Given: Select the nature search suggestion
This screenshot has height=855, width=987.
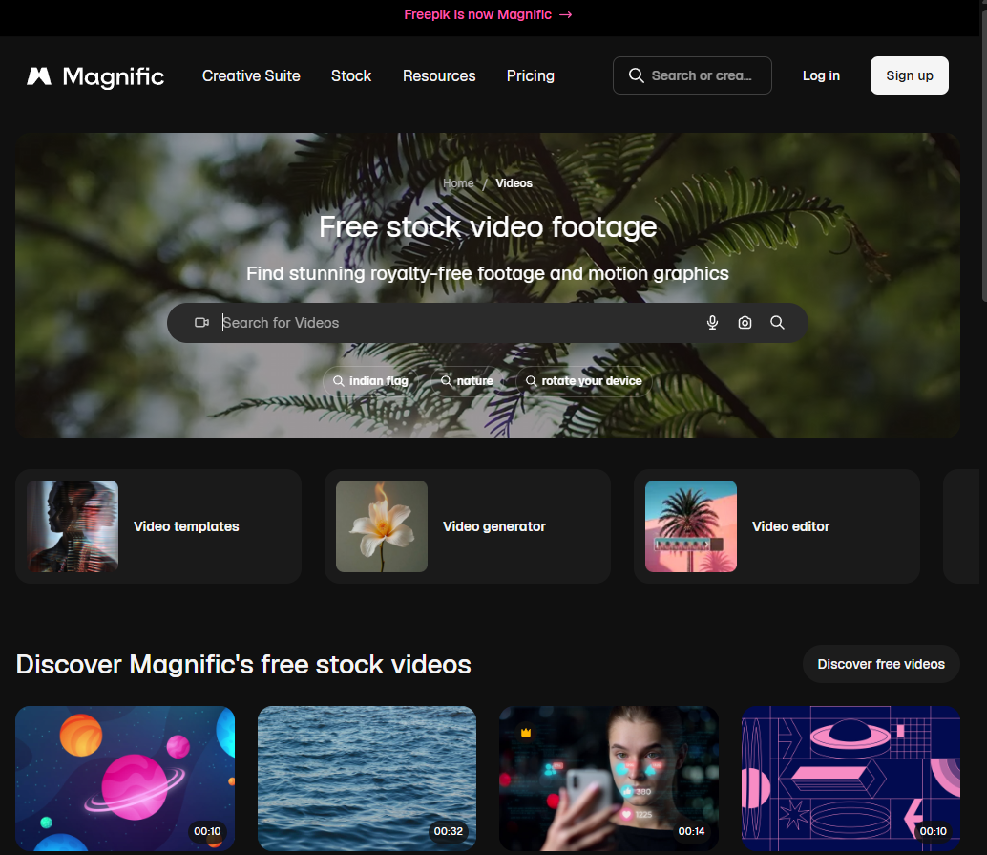Looking at the screenshot, I should click(x=467, y=381).
